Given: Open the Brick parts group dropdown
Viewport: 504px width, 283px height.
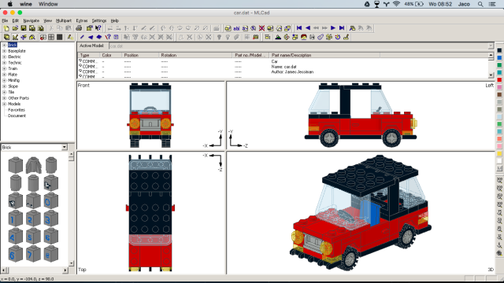Looking at the screenshot, I should (65, 147).
